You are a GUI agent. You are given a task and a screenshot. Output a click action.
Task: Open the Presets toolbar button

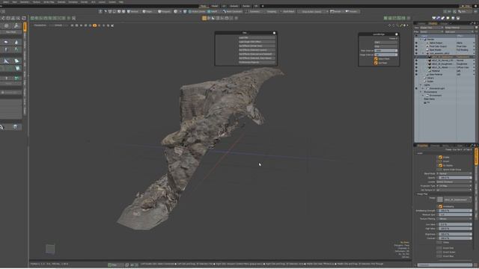[x=353, y=12]
